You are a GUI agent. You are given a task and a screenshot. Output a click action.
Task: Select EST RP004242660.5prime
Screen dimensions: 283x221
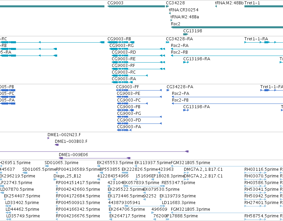coord(78,190)
